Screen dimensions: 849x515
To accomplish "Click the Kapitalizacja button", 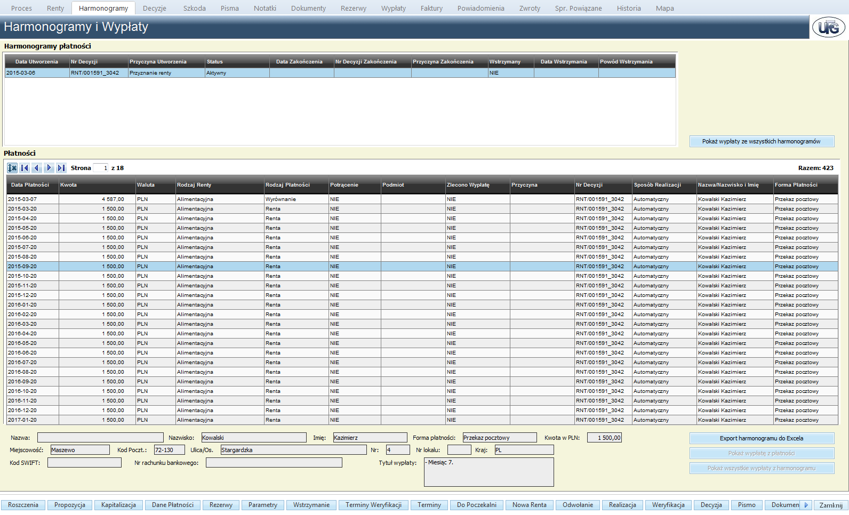I will (118, 505).
